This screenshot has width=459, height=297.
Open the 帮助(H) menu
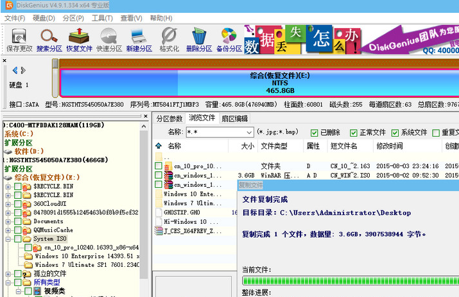(161, 18)
